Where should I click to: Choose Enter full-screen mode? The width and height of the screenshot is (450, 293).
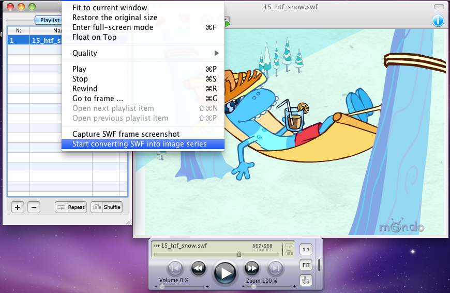(x=143, y=27)
